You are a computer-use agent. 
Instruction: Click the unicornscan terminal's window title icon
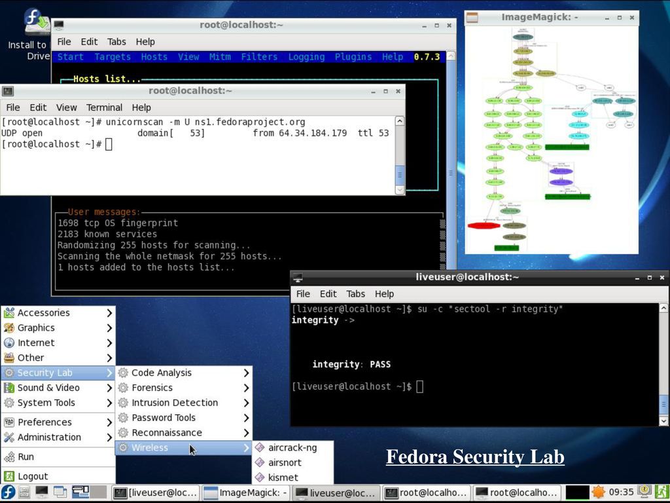click(8, 91)
